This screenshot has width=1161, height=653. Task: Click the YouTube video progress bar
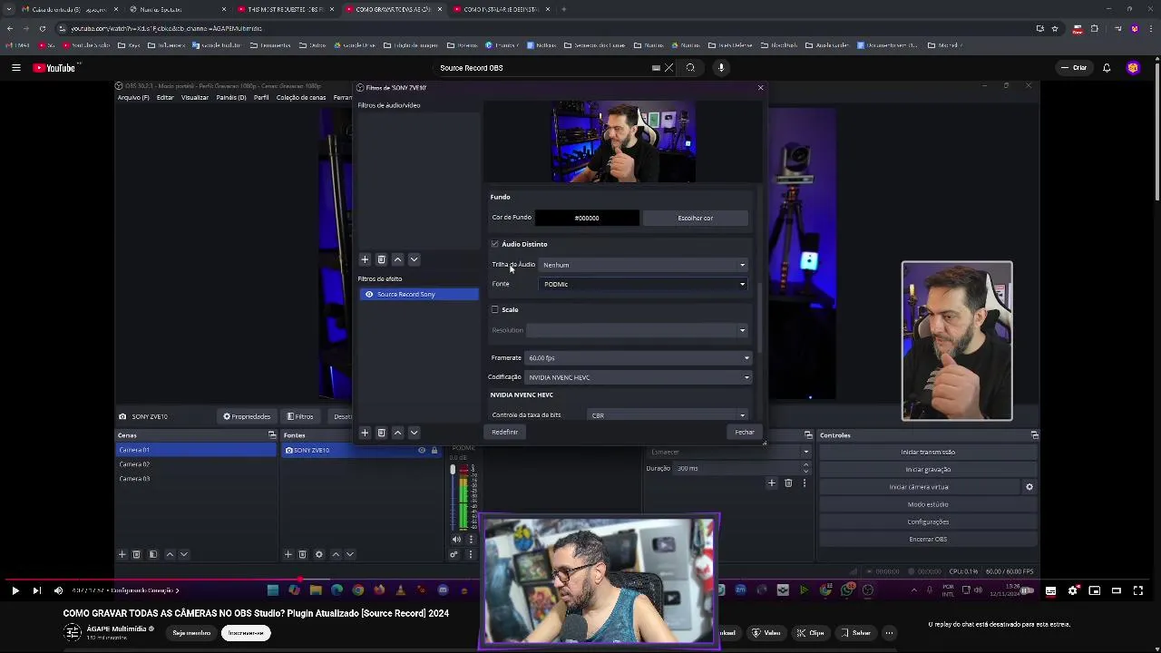click(x=580, y=579)
